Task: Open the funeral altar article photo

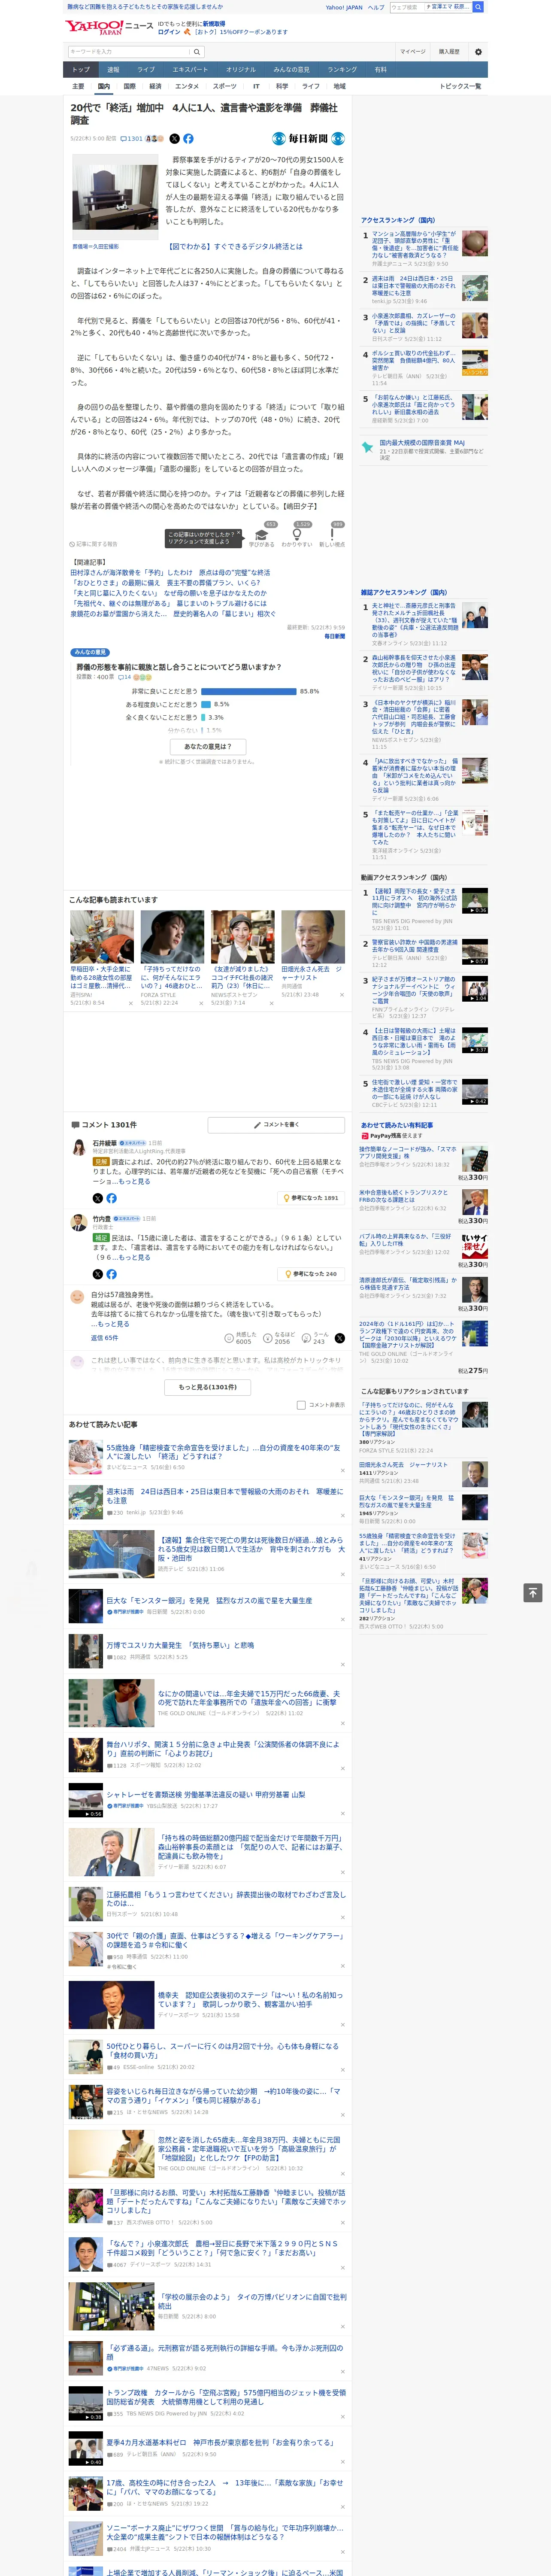Action: pos(115,196)
